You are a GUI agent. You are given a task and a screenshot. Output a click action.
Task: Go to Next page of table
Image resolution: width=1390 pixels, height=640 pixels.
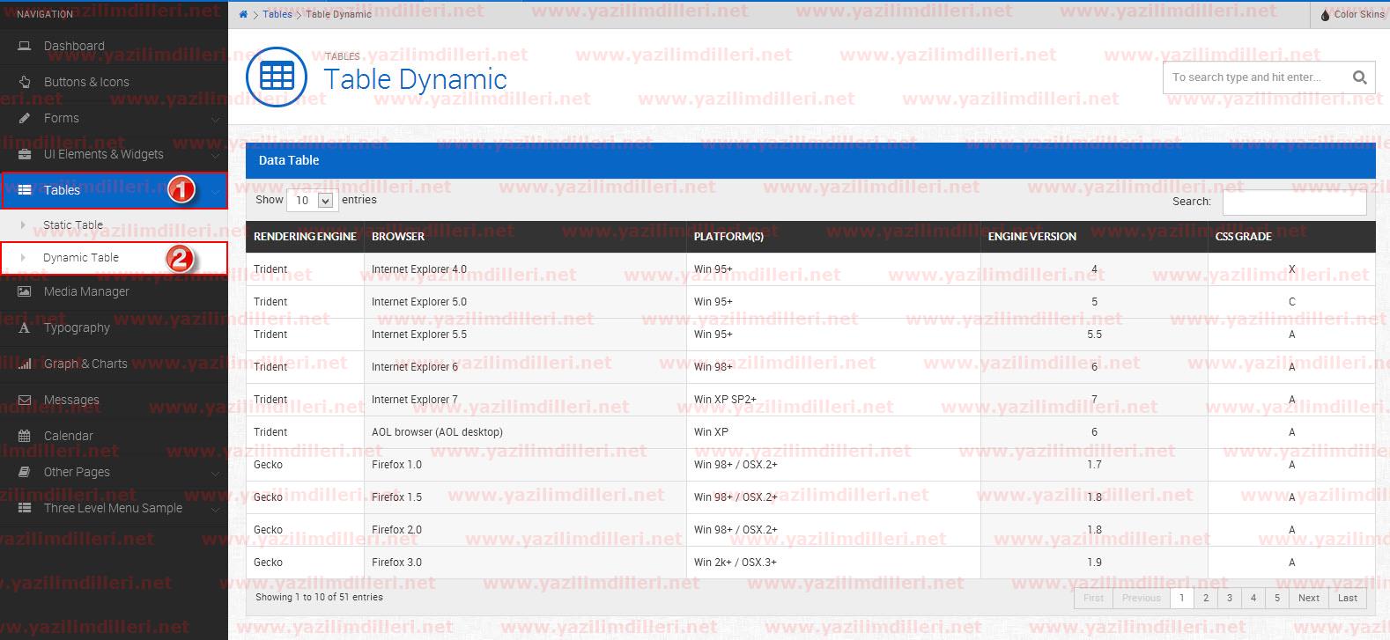coord(1309,598)
